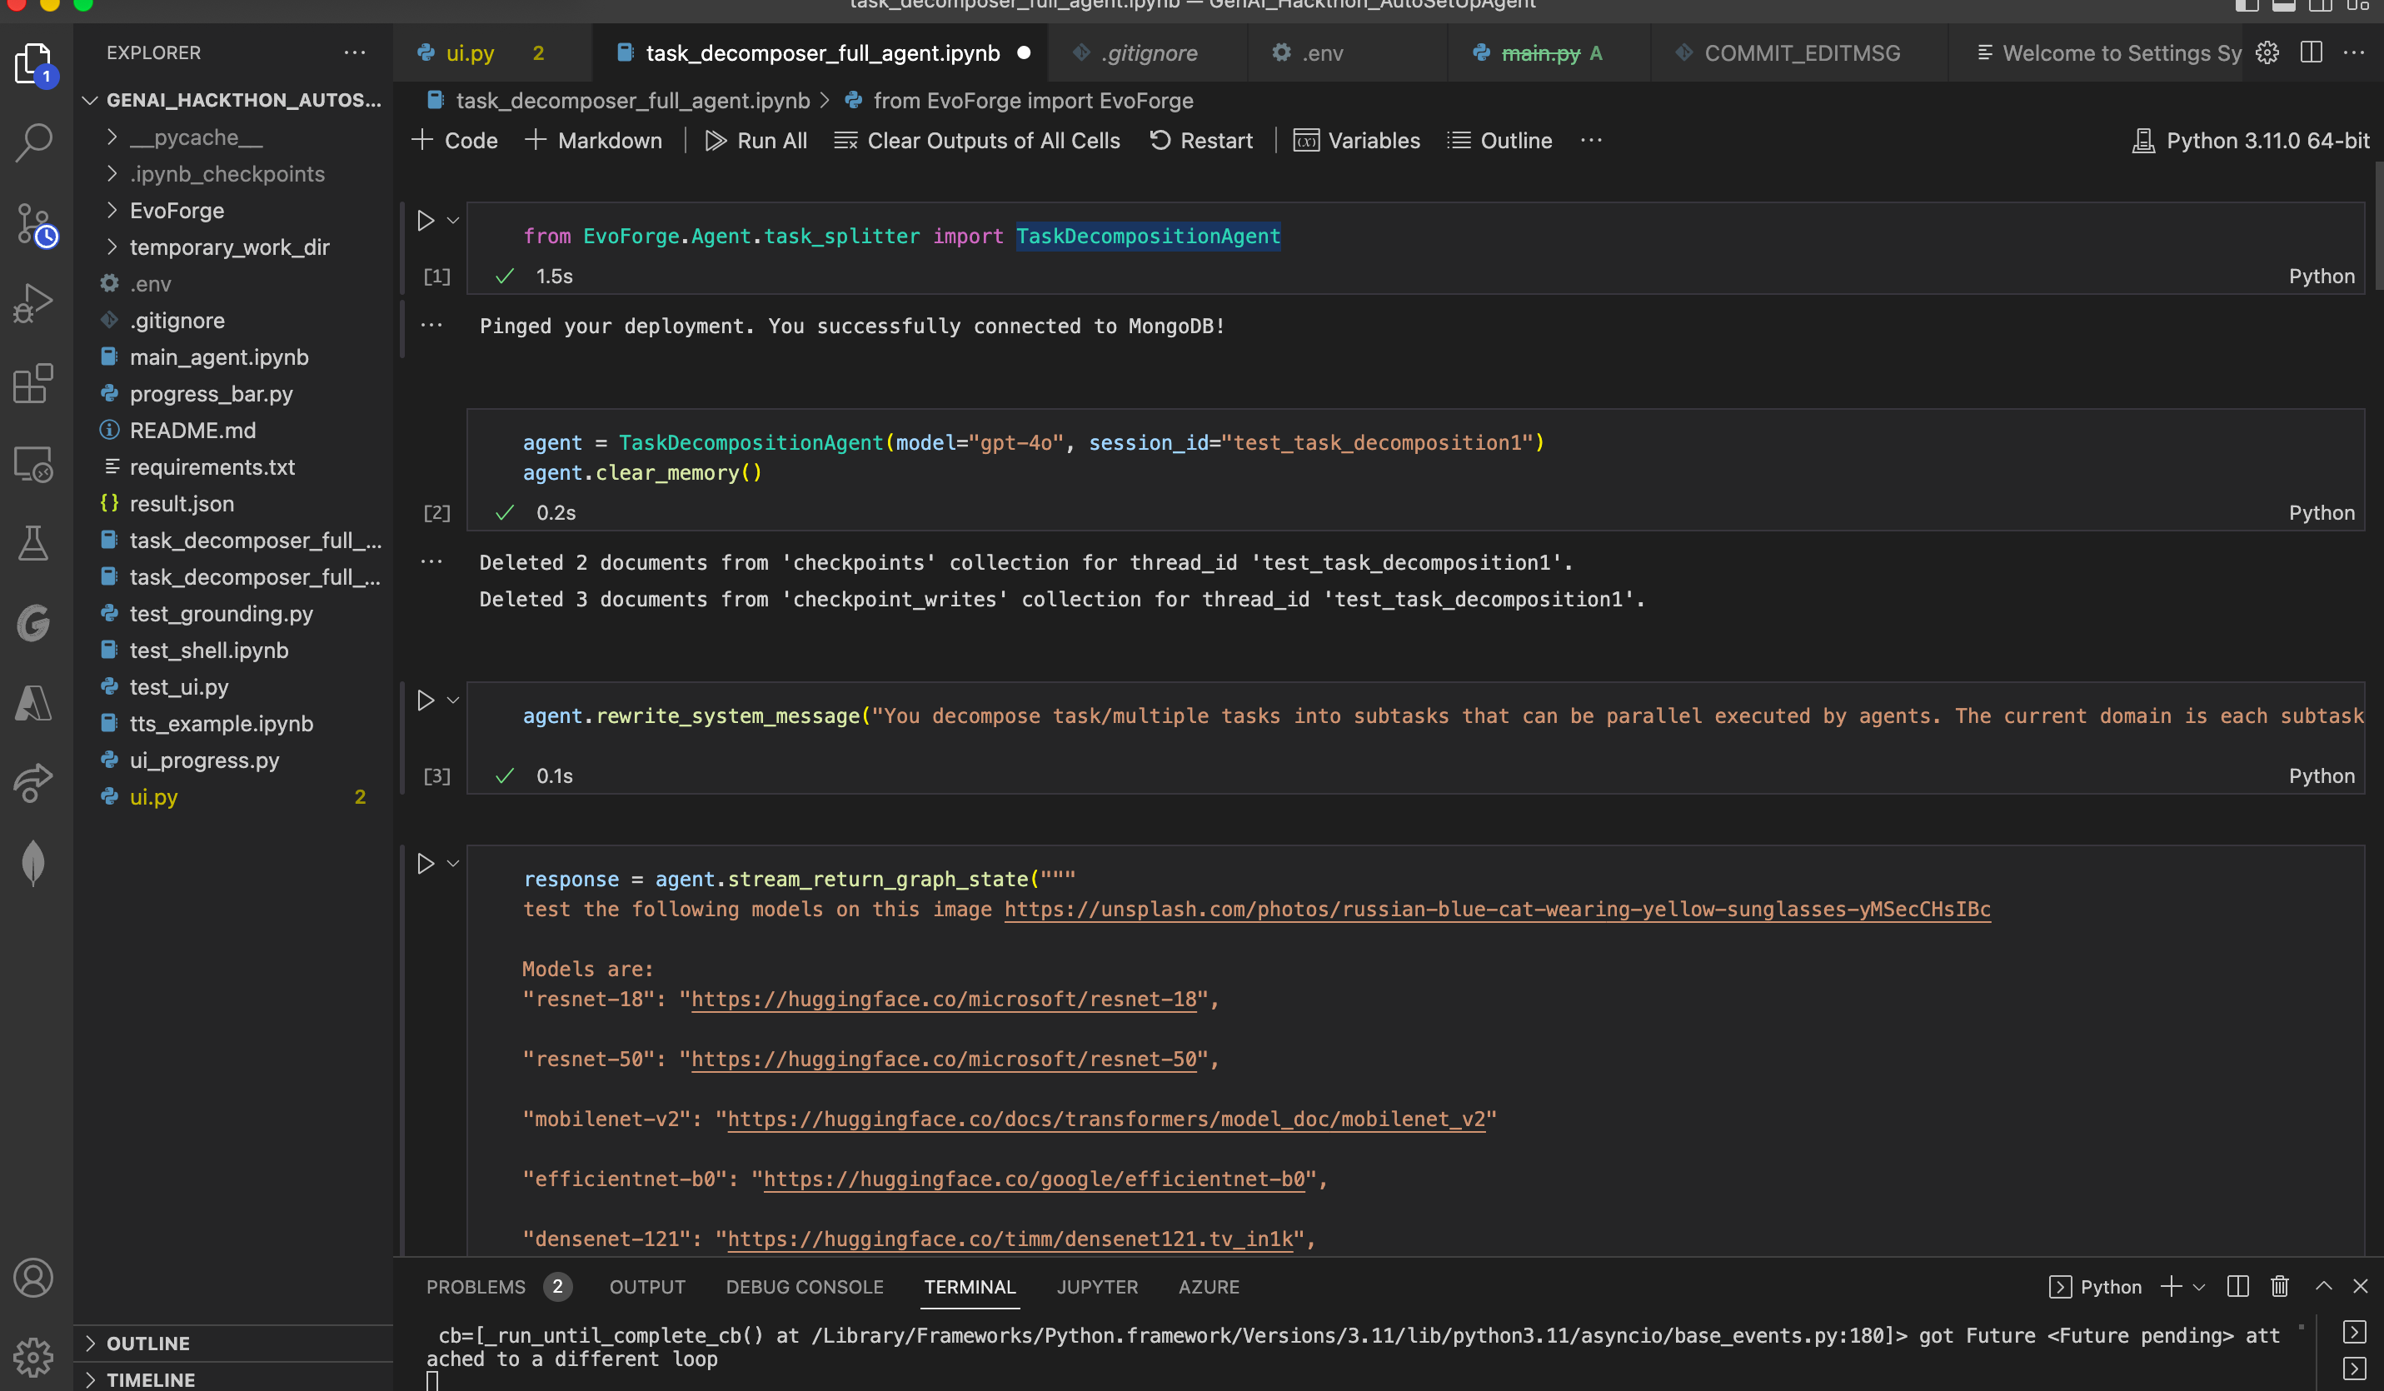Image resolution: width=2384 pixels, height=1391 pixels.
Task: Open the Extensions view
Action: 34,384
